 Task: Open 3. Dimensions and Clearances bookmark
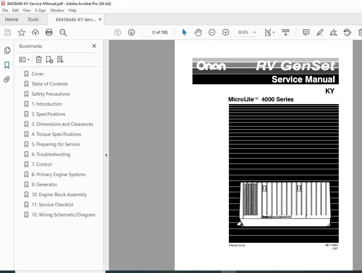coord(62,124)
